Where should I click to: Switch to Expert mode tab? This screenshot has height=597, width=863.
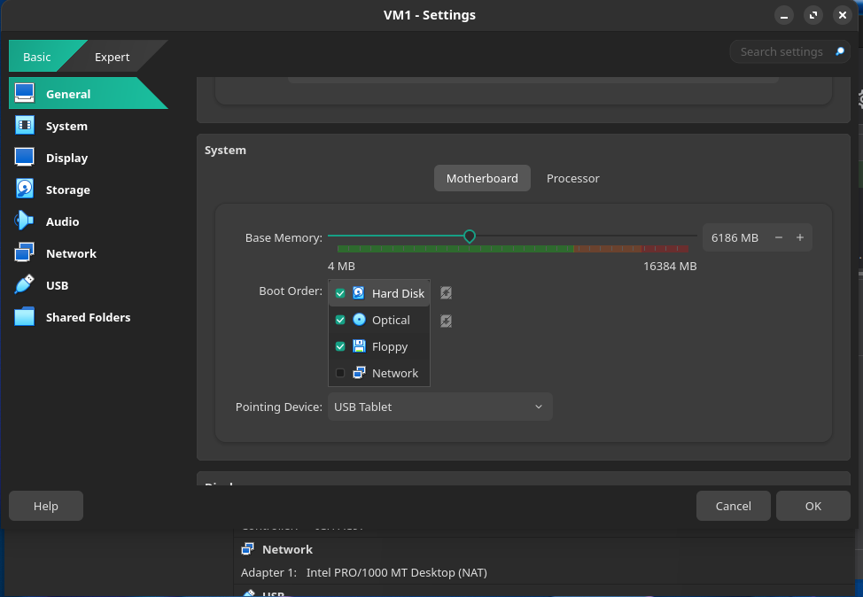tap(113, 57)
